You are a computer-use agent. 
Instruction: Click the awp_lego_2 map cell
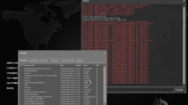click(x=88, y=101)
